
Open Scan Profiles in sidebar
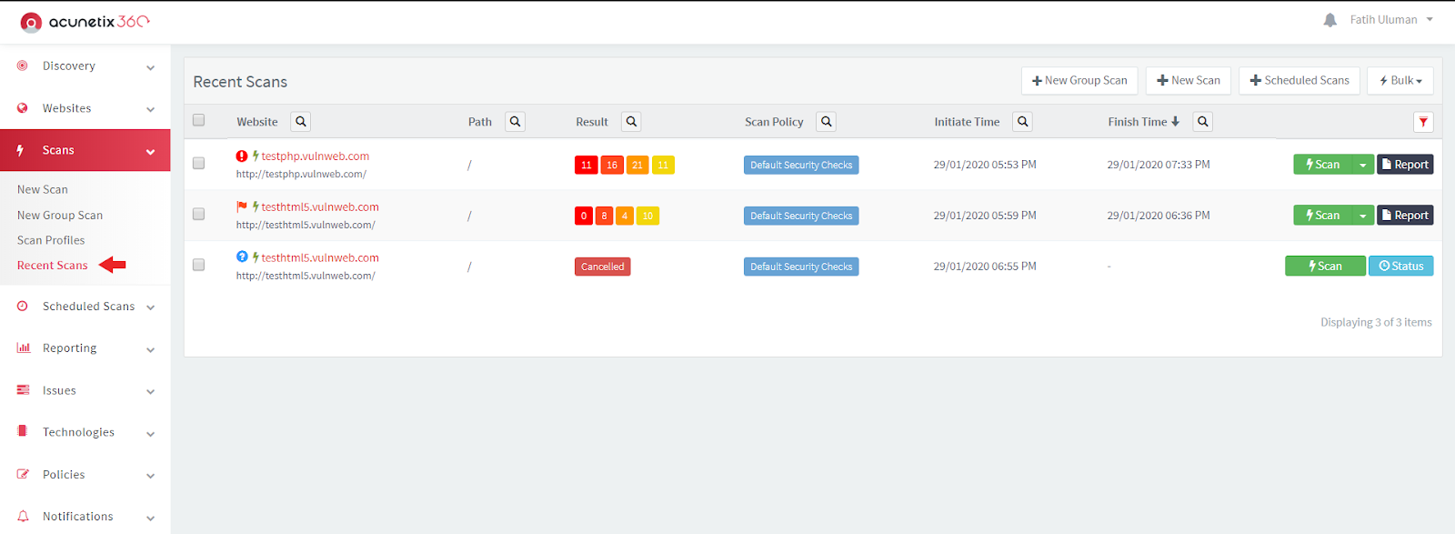[51, 240]
